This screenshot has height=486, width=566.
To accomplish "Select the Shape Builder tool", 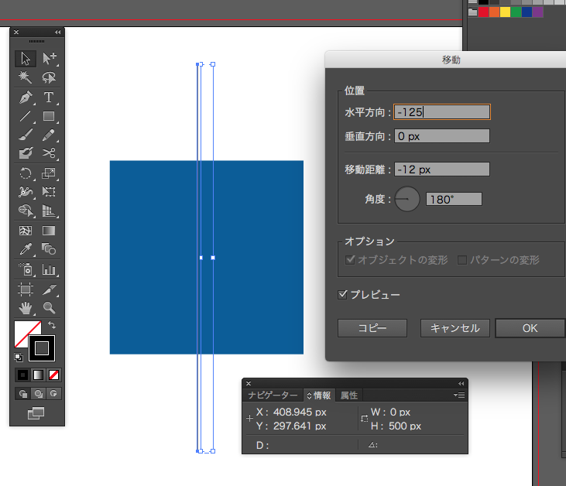I will 26,210.
